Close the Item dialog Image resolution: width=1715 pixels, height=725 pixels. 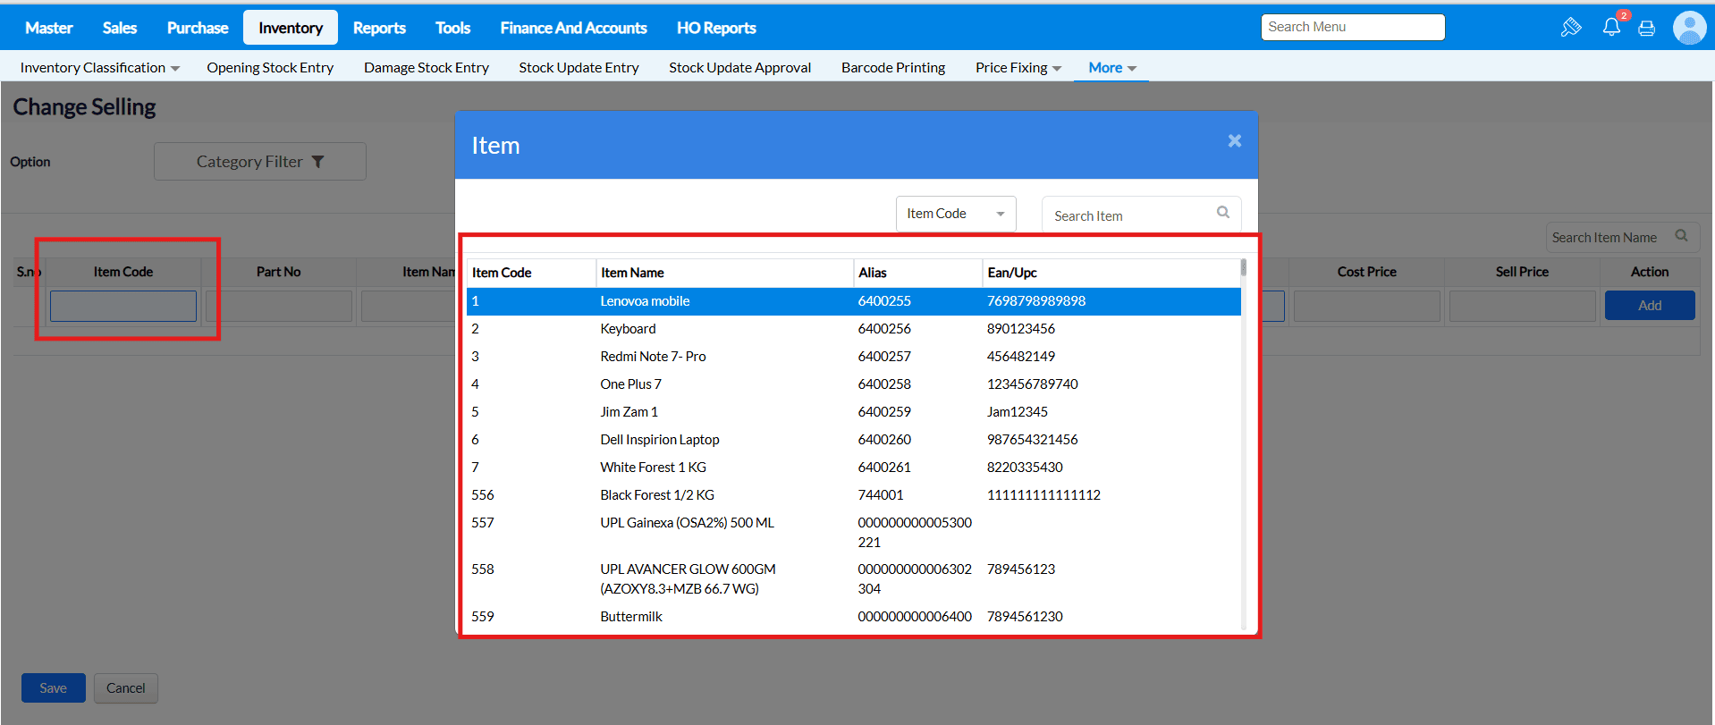(x=1235, y=141)
